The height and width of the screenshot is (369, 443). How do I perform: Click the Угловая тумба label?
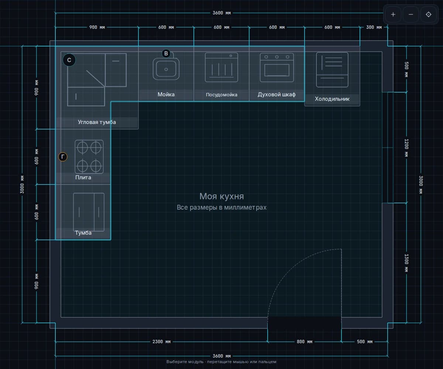(x=97, y=122)
